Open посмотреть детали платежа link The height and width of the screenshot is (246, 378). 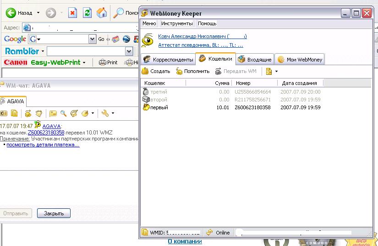(43, 145)
